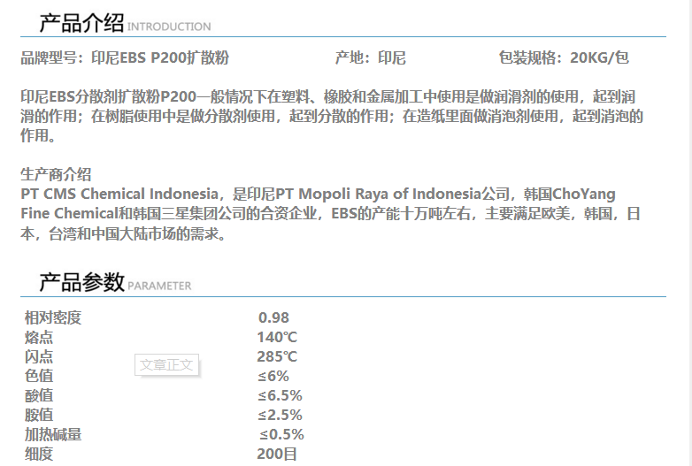Click the 产品参数 section heading
Viewport: 692px width, 466px height.
[x=81, y=282]
